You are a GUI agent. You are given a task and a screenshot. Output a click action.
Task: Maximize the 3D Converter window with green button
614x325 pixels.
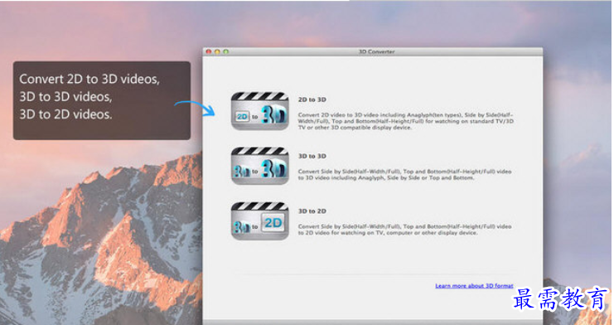click(226, 51)
